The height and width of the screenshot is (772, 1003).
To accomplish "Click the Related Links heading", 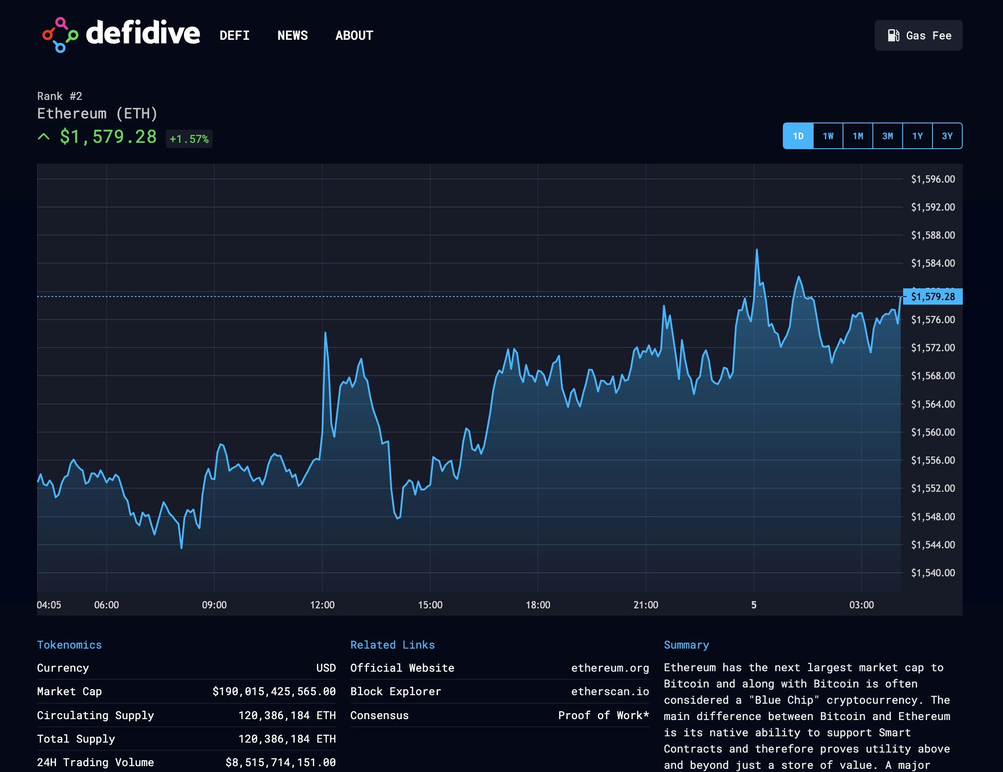I will (393, 645).
